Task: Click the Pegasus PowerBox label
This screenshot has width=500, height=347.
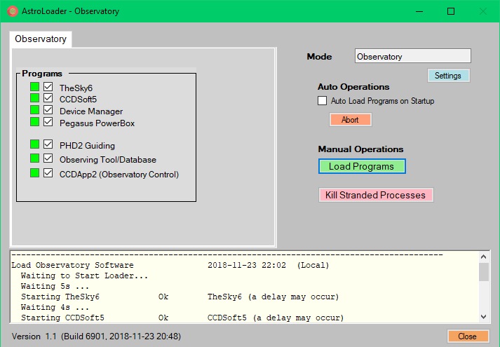Action: 97,123
